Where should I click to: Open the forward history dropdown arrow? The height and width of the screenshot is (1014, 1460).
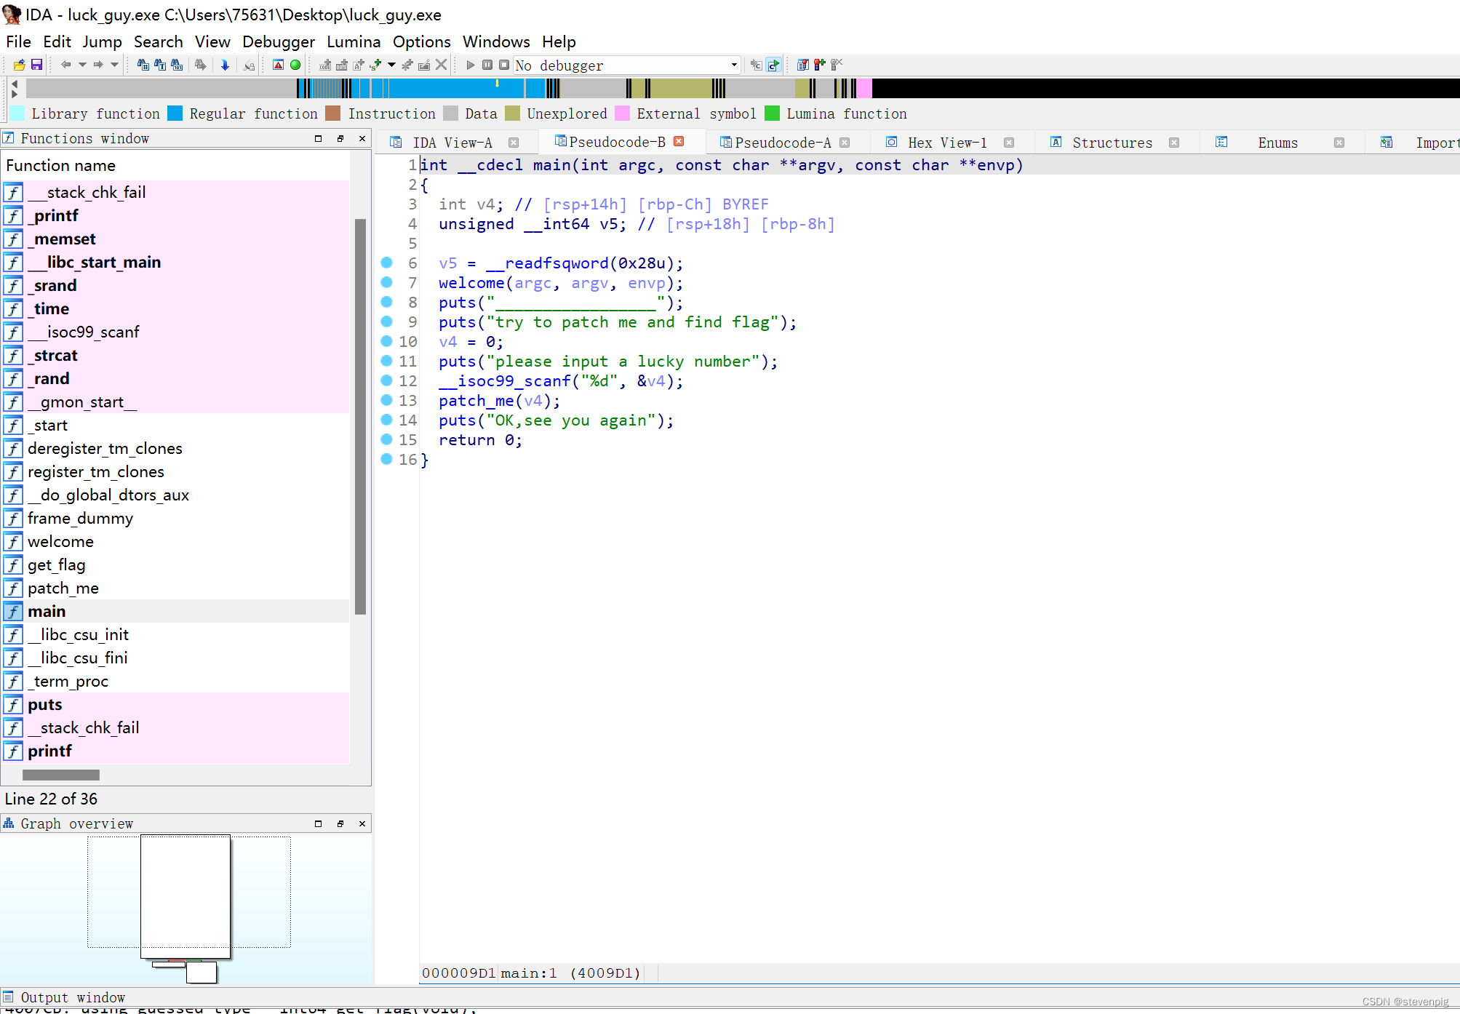114,65
